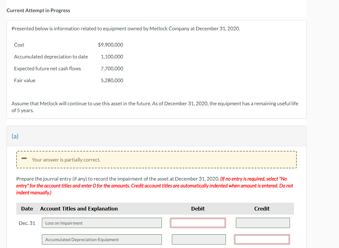
Task: Select the empty credit field next to Loss on Impairment
Action: pyautogui.click(x=262, y=223)
